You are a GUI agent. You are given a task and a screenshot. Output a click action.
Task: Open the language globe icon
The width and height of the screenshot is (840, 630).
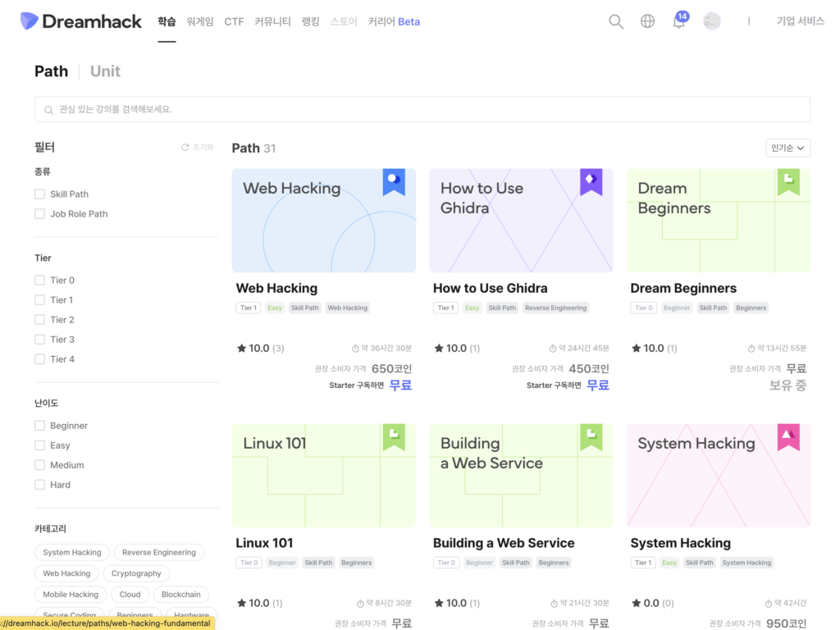coord(648,21)
